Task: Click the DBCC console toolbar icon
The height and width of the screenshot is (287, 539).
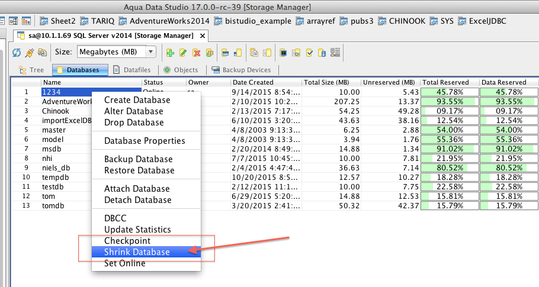Action: tap(283, 53)
